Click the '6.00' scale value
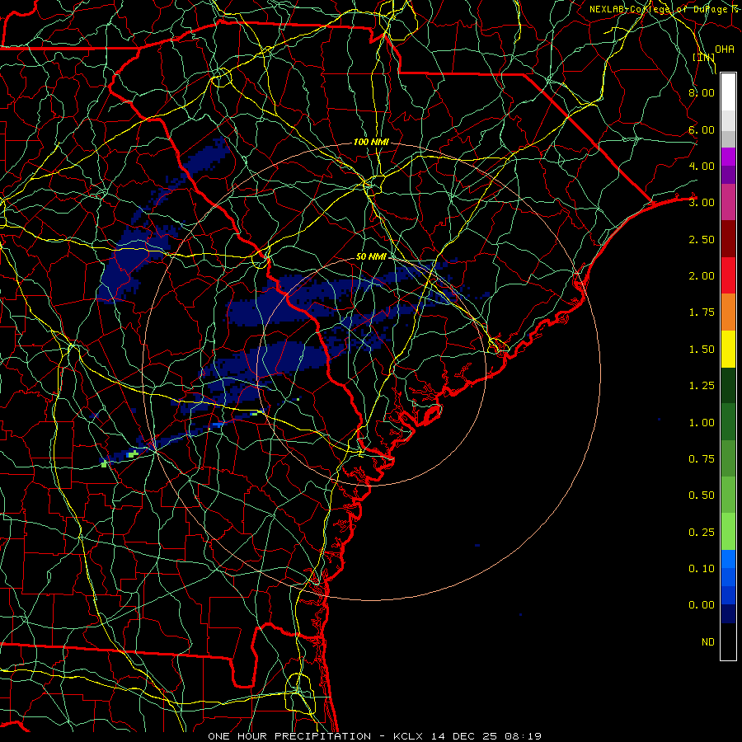 click(x=702, y=129)
